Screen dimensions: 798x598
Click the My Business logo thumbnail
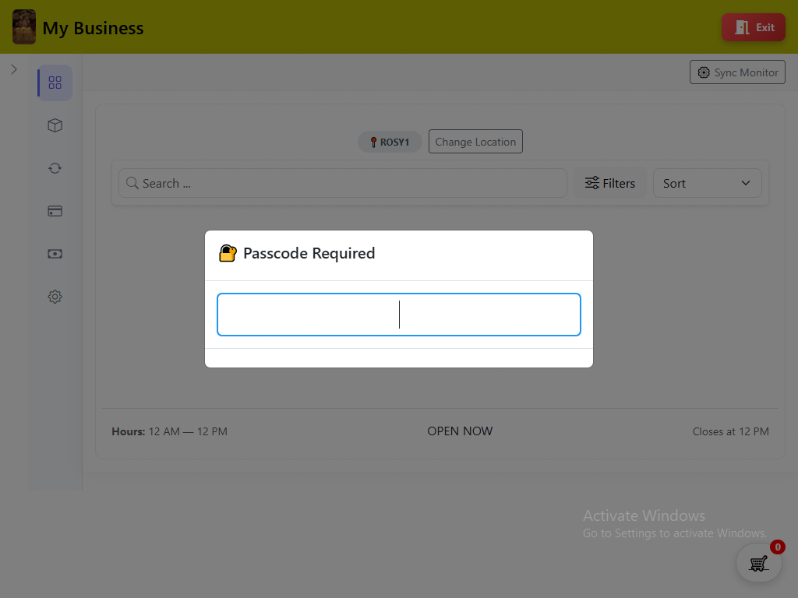click(x=24, y=27)
